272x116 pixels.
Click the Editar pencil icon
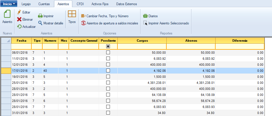tap(19, 12)
